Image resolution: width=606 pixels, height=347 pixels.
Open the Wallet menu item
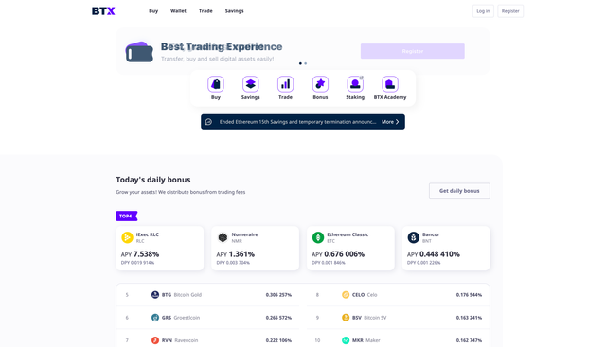pos(178,11)
